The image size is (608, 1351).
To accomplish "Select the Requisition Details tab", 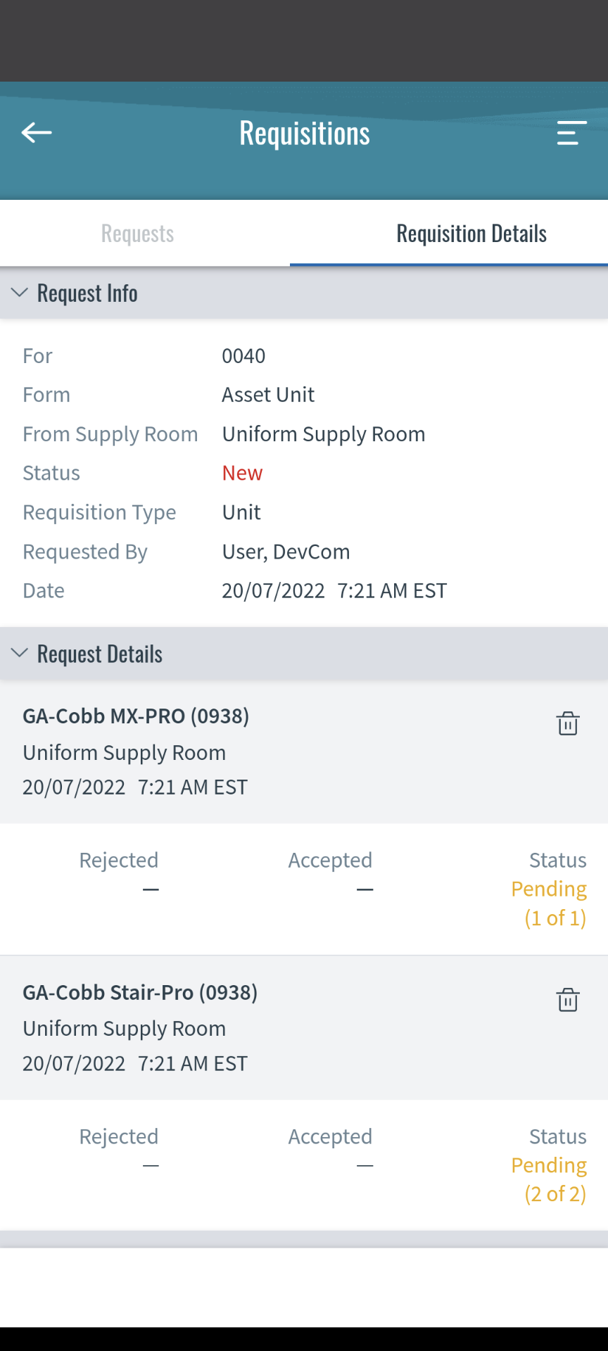I will [471, 234].
